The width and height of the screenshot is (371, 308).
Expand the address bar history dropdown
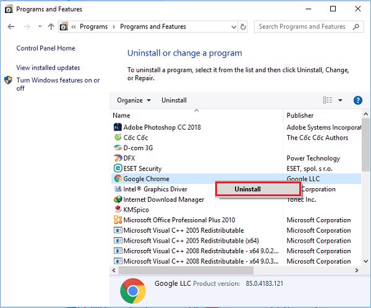click(234, 27)
